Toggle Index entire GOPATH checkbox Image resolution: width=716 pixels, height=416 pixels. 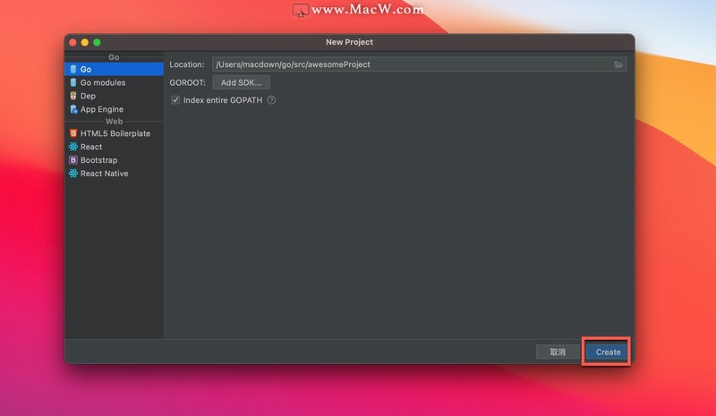175,100
